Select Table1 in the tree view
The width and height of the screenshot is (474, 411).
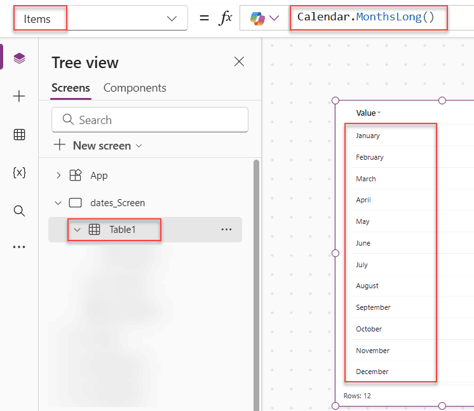coord(122,230)
